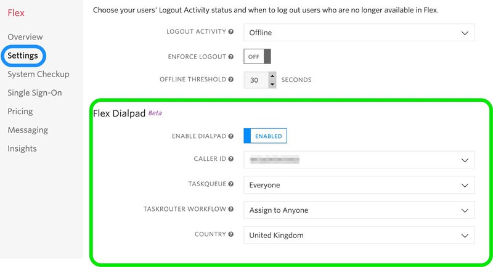Click the Flex heading link
This screenshot has height=267, width=493.
coord(16,13)
